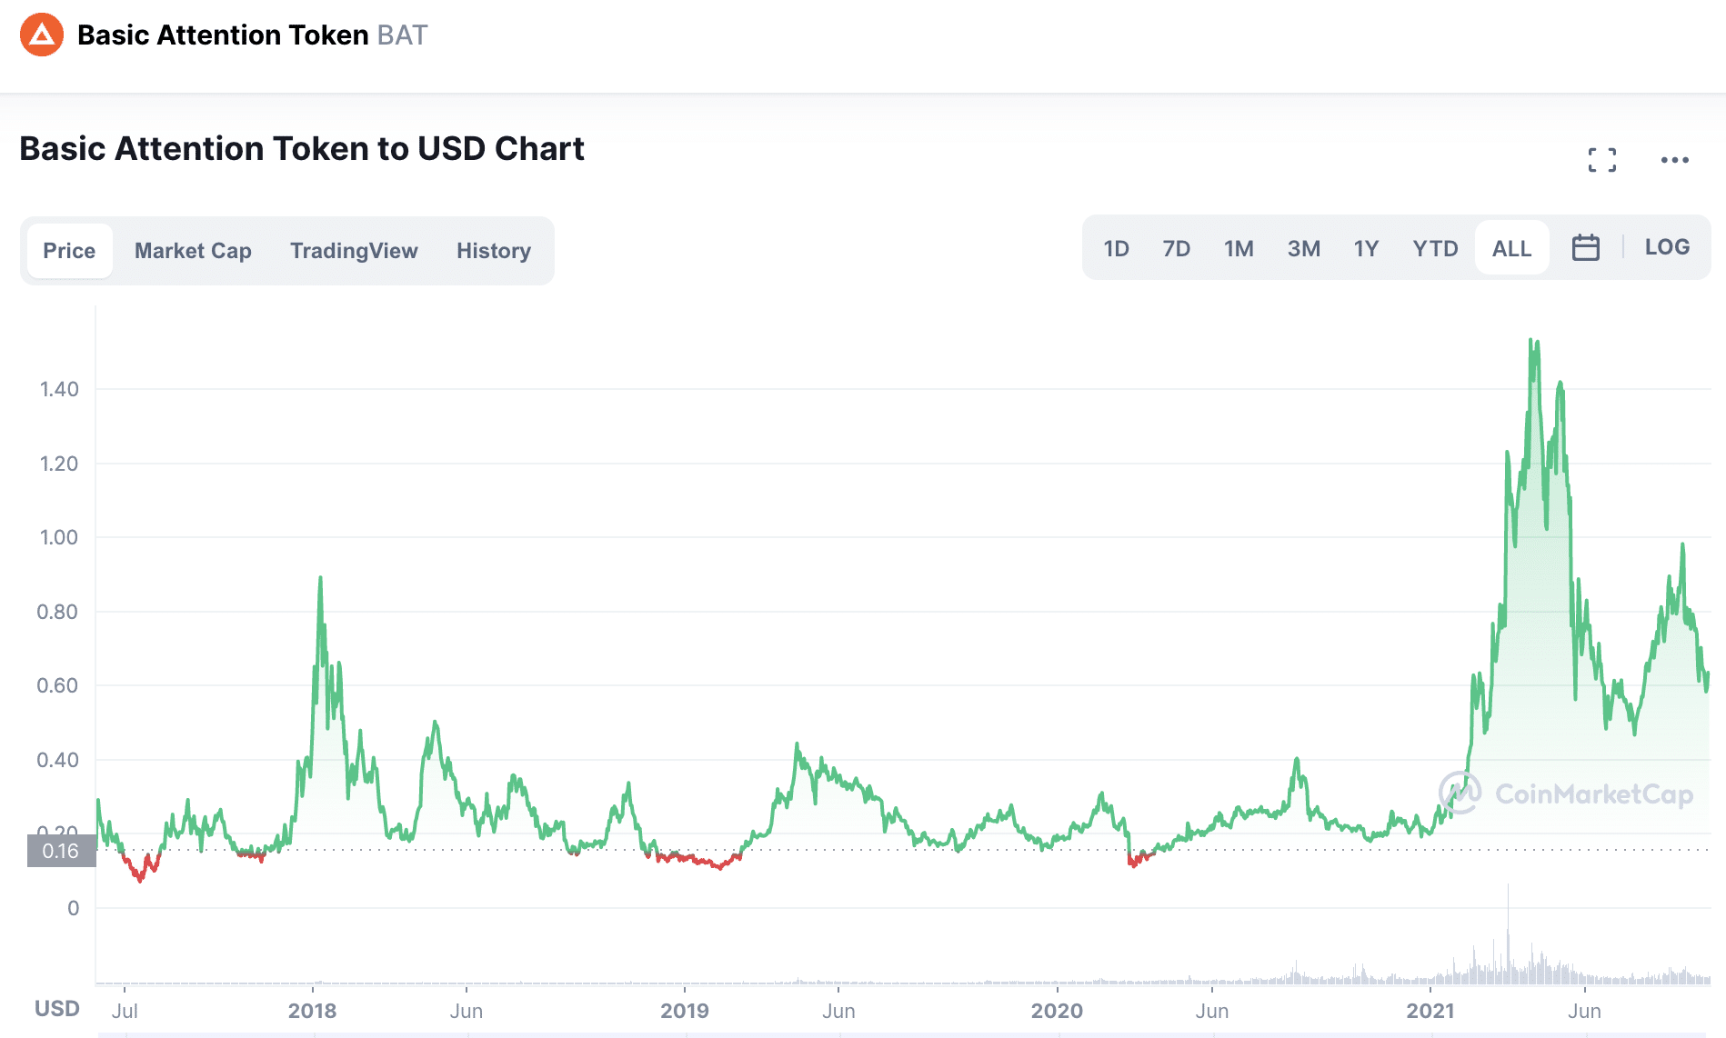This screenshot has height=1038, width=1726.
Task: Set chart range to 1Y
Action: (1366, 248)
